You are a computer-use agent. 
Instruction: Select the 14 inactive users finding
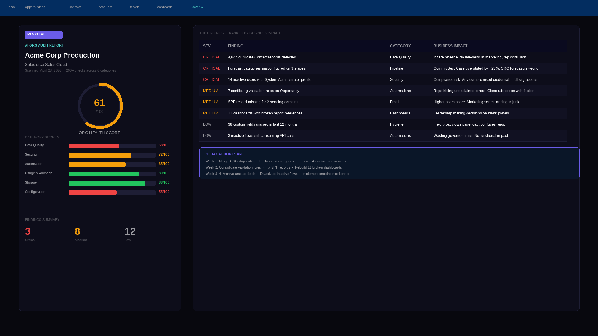click(383, 80)
